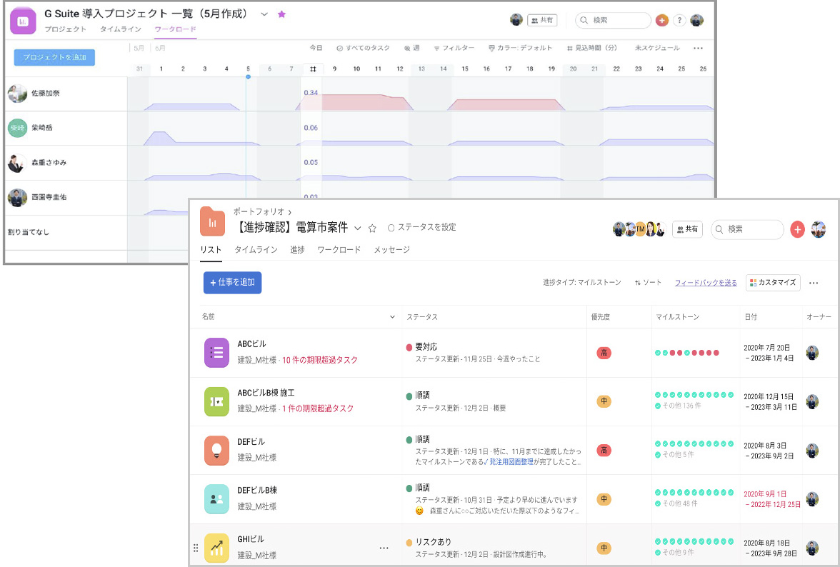Screen dimensions: 840x567
Task: Click the red plus button in 電算市案件 window
Action: point(797,229)
